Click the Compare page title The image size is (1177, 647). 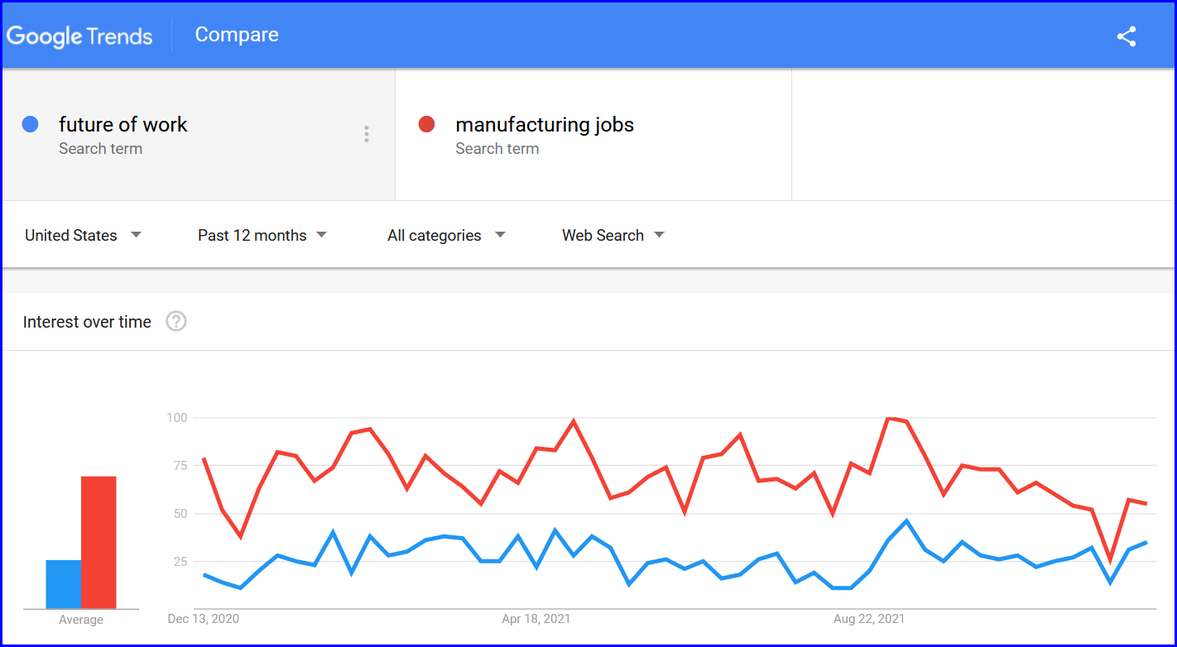point(237,35)
